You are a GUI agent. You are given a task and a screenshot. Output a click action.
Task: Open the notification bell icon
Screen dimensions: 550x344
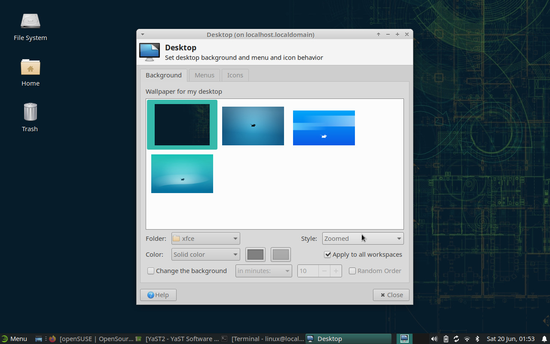[543, 338]
